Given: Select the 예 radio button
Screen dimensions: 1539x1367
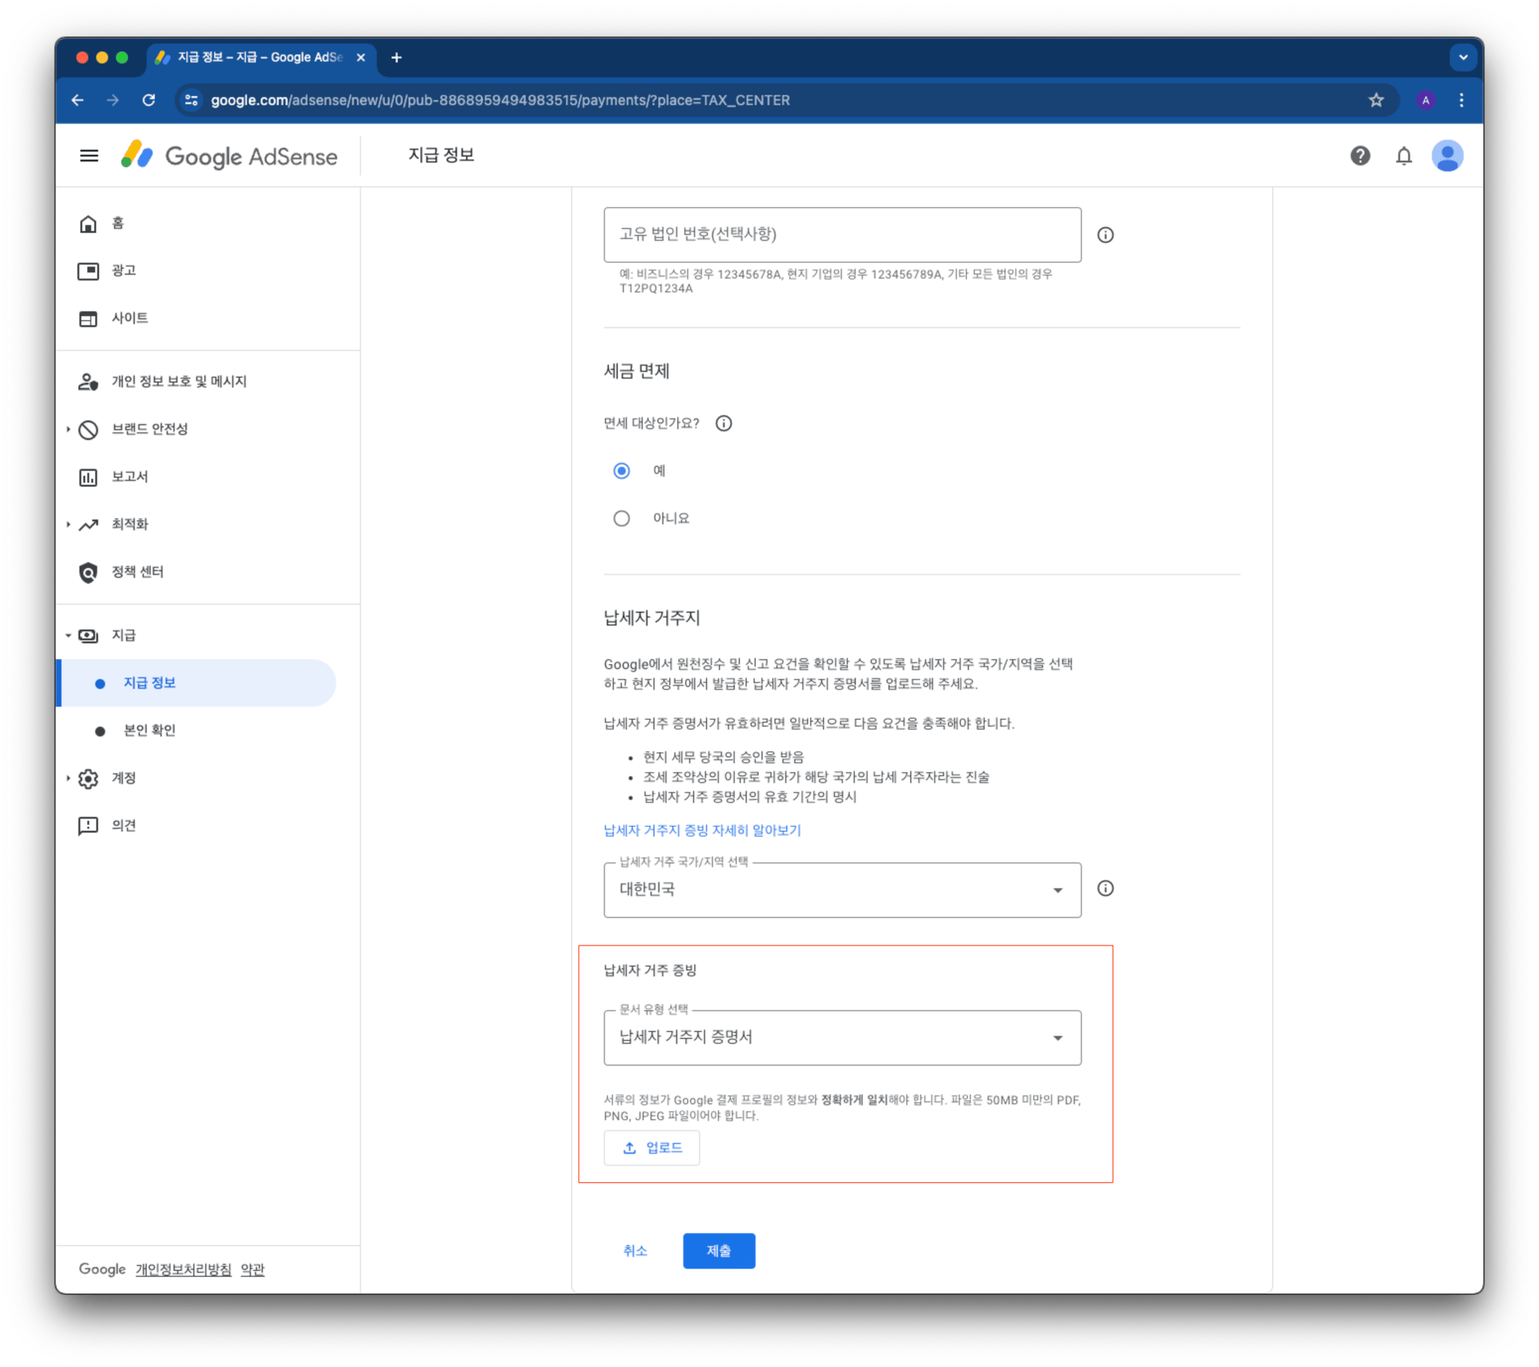Looking at the screenshot, I should tap(621, 471).
